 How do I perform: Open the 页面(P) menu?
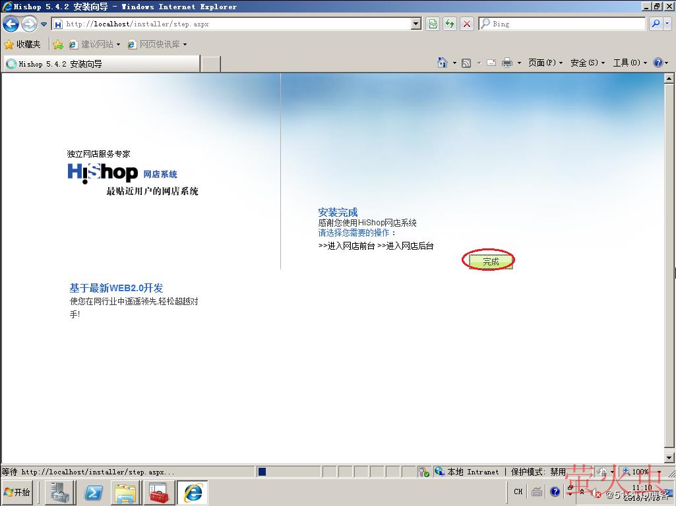click(x=545, y=63)
